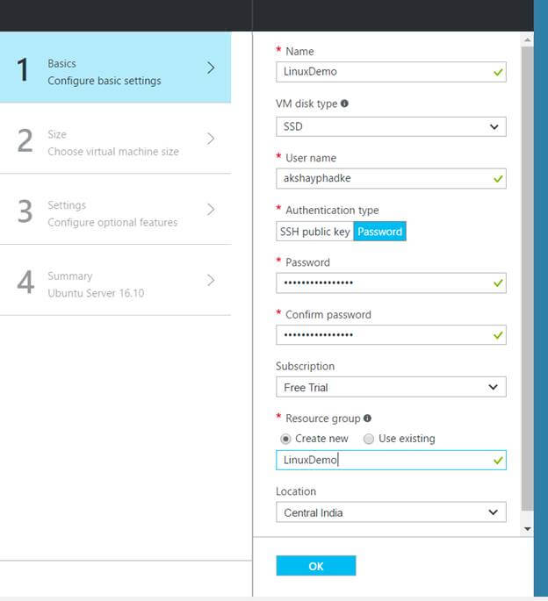Click the vertical scrollbar thumb
The width and height of the screenshot is (548, 601).
pyautogui.click(x=527, y=263)
